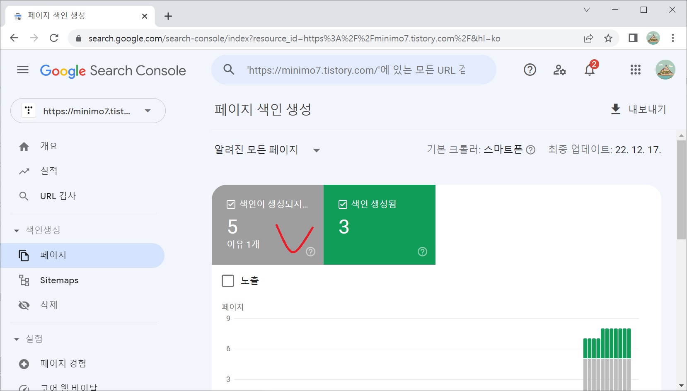Click the home icon beside 개요
This screenshot has height=391, width=687.
point(24,146)
